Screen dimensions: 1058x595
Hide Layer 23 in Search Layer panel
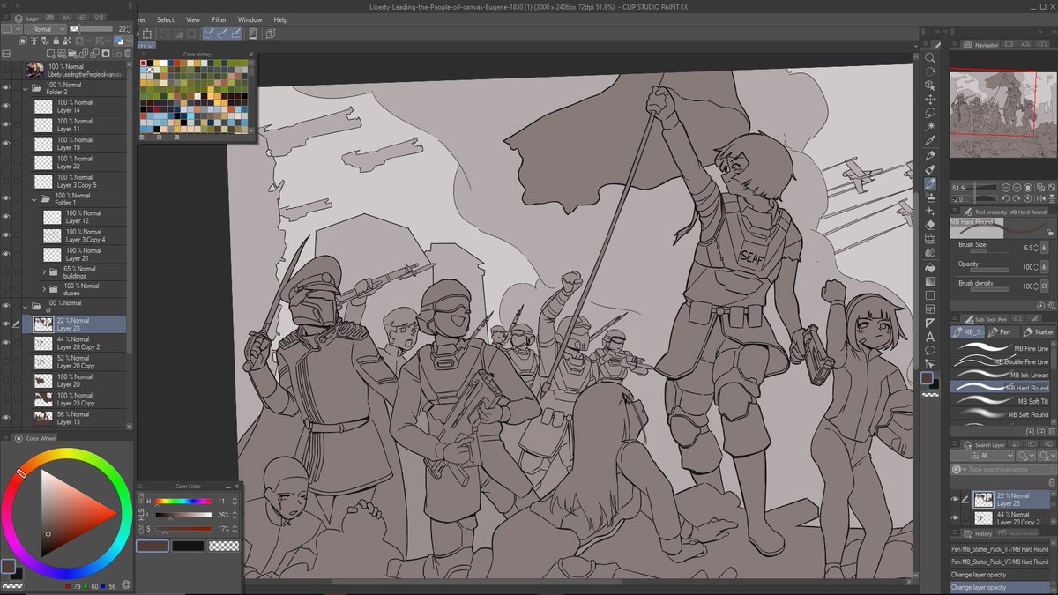point(955,499)
